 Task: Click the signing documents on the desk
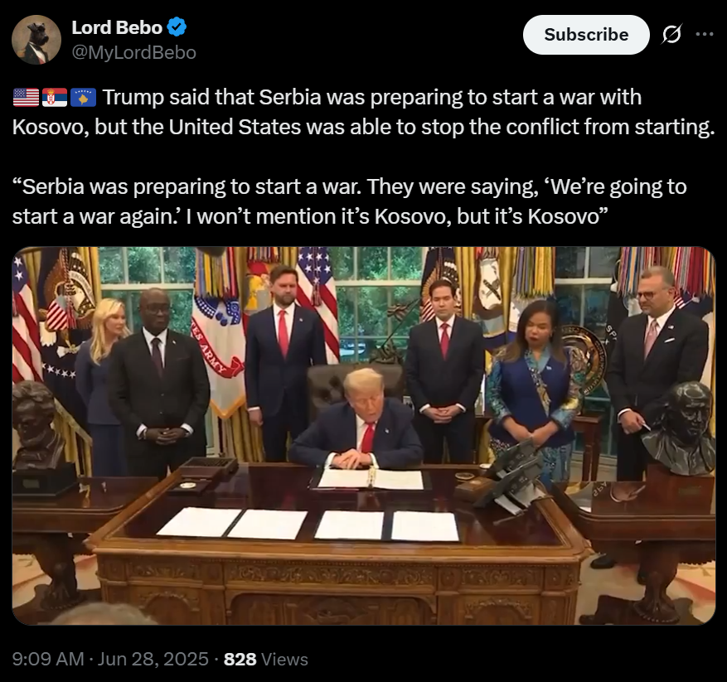(308, 524)
